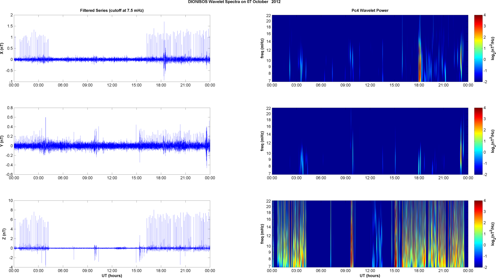Select the top wavelet power spectrogram
496x278 pixels.
(370, 48)
